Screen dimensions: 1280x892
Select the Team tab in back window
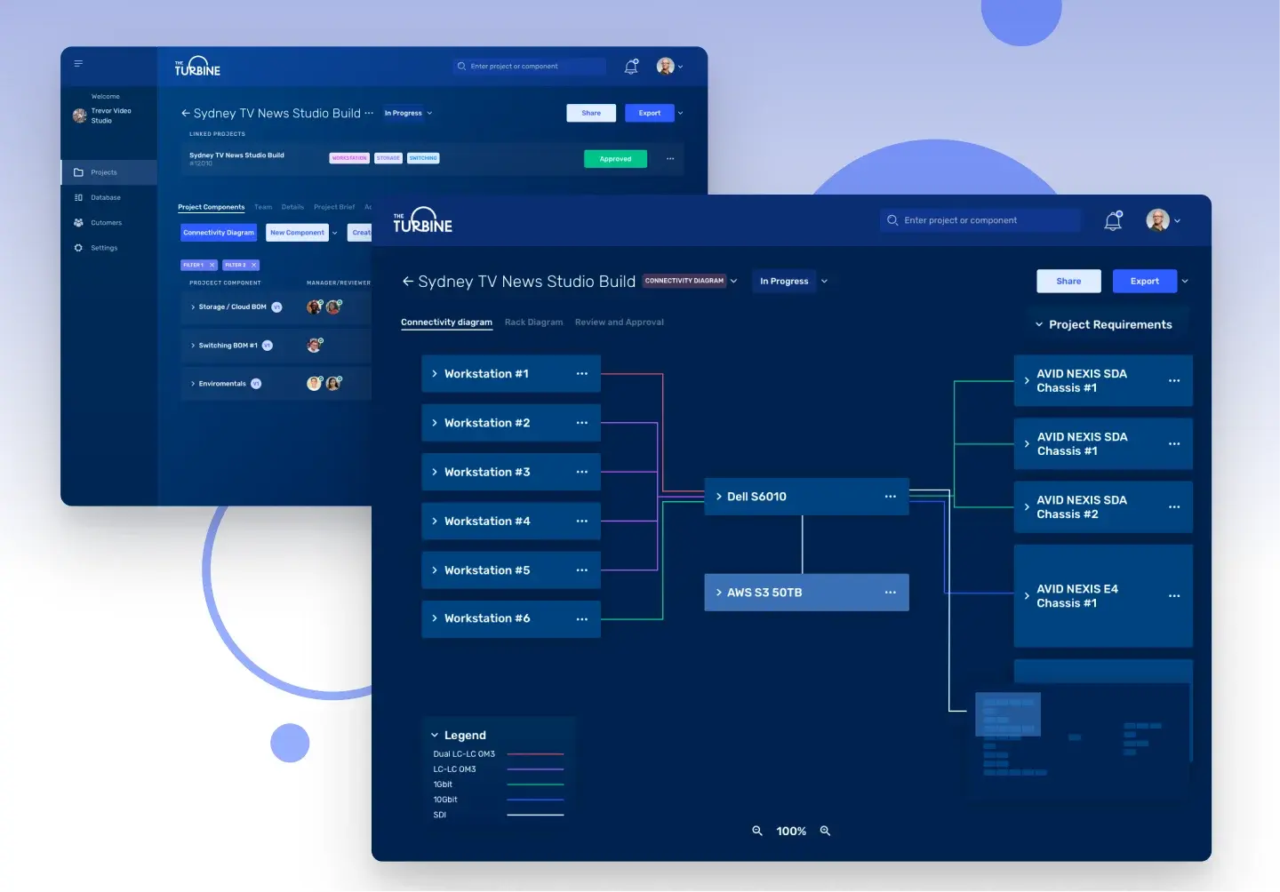point(263,207)
